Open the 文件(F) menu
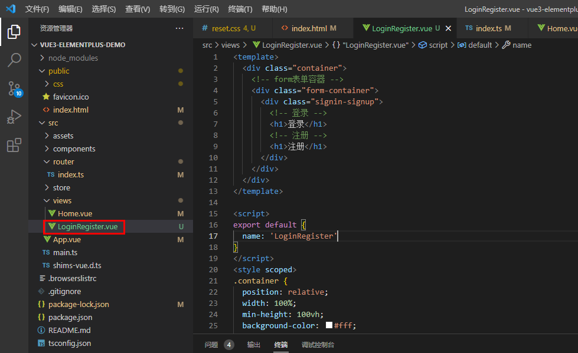 [37, 9]
